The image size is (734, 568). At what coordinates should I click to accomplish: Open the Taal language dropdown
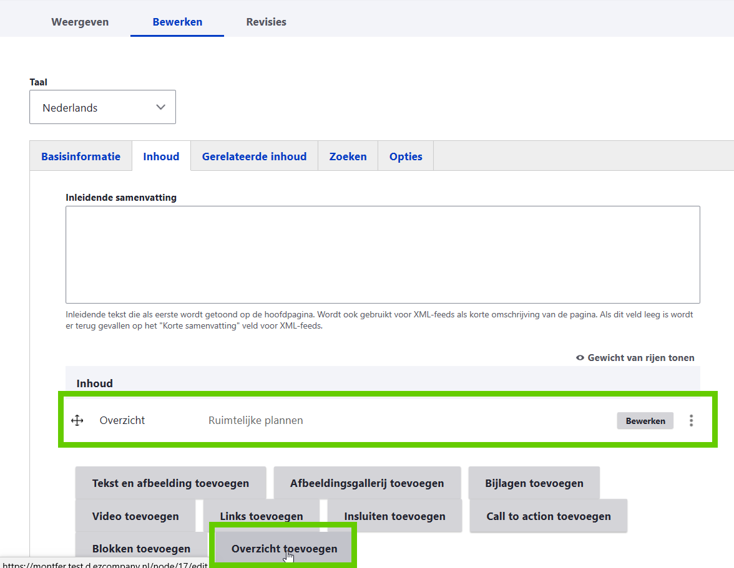[x=102, y=107]
